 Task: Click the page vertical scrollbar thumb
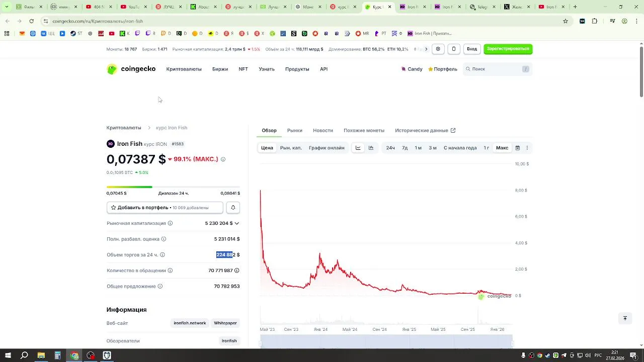(x=641, y=72)
